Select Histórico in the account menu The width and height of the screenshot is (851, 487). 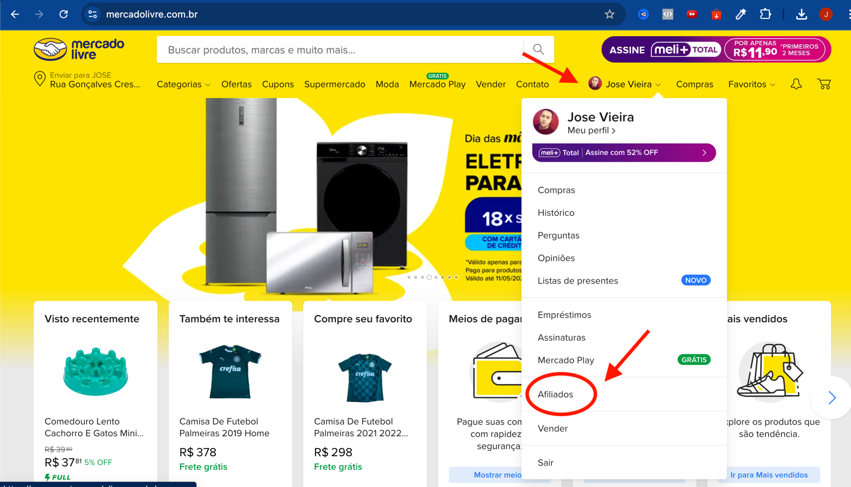pyautogui.click(x=556, y=213)
